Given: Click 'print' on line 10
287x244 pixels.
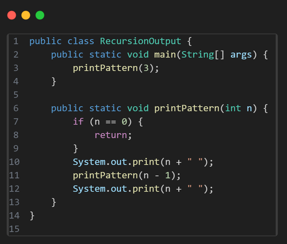Looking at the screenshot, I should point(146,162).
